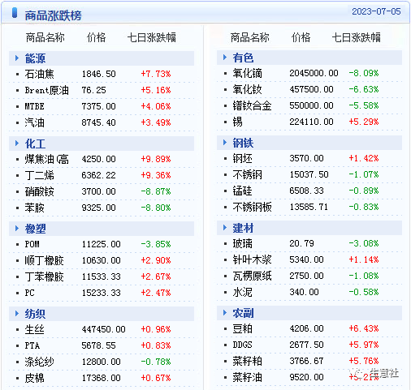411x390 pixels.
Task: Open the 苯胺 commodity
Action: (34, 208)
